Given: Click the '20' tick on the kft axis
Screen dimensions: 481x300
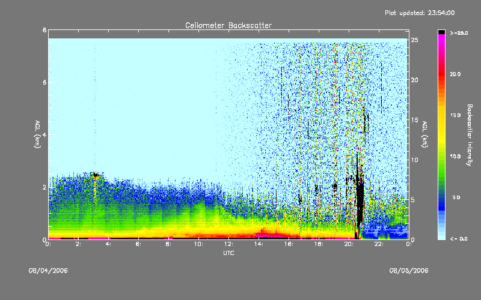Looking at the screenshot, I should (414, 80).
